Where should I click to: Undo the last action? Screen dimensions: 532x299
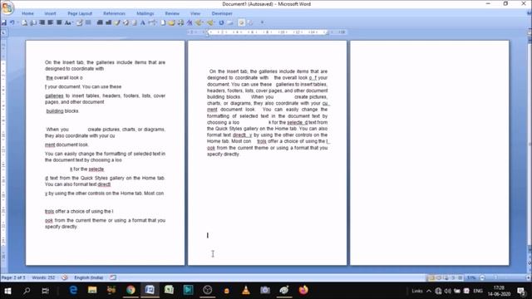[x=12, y=22]
